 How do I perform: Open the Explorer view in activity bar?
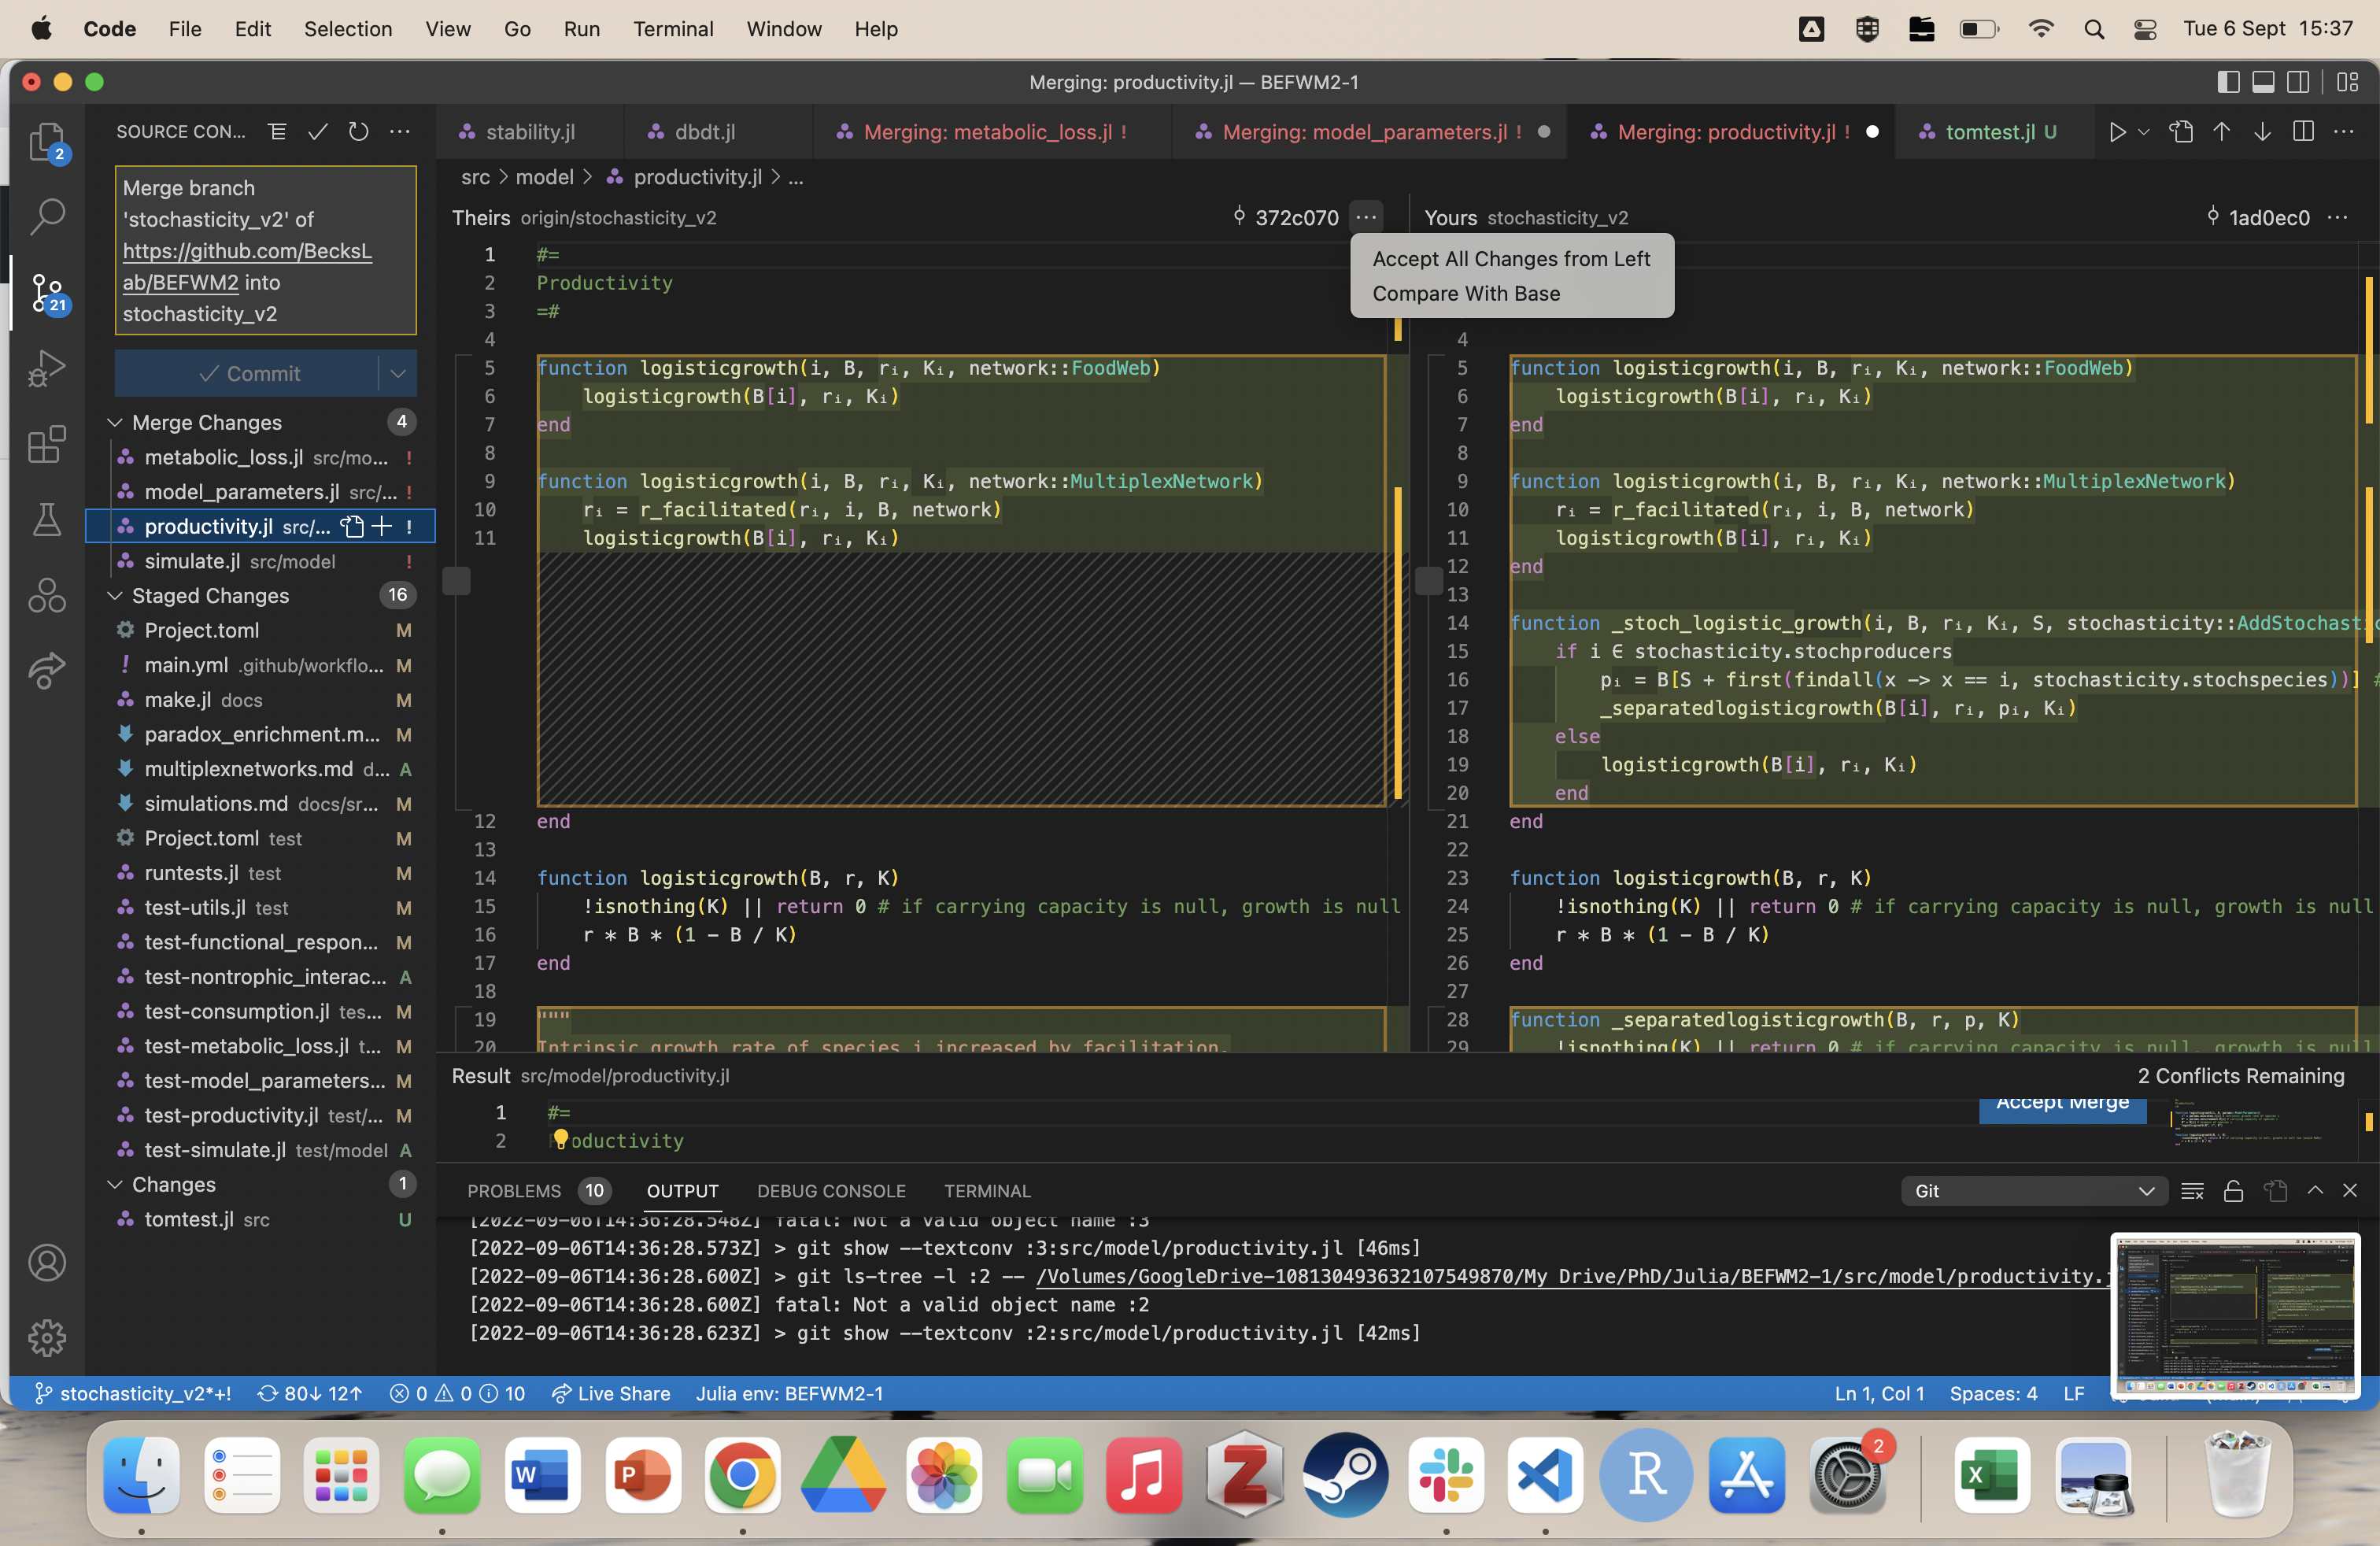46,142
